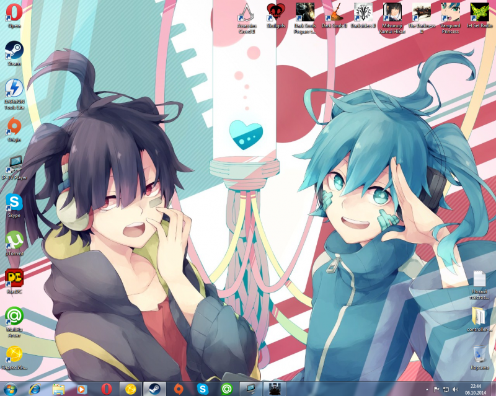496x396 pixels.
Task: Open the clock showing 22:44
Action: (x=476, y=389)
